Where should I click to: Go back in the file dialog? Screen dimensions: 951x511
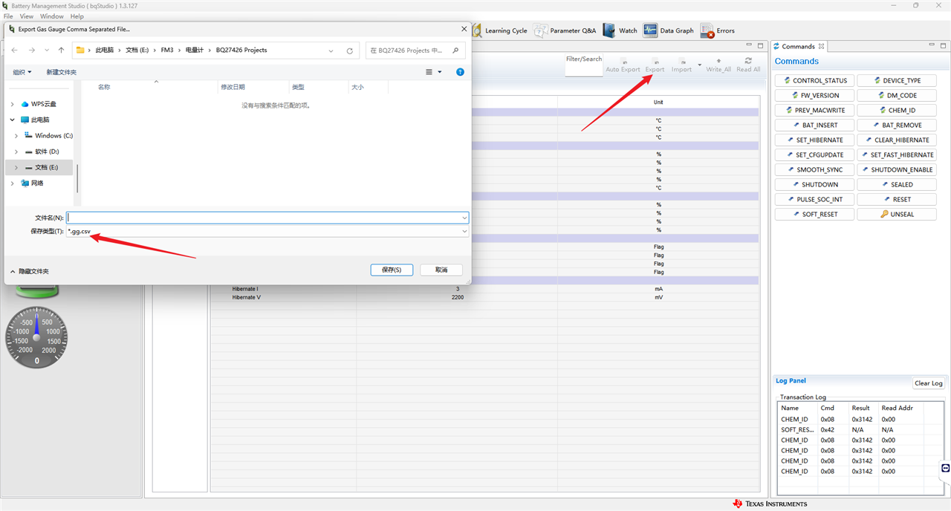point(15,51)
